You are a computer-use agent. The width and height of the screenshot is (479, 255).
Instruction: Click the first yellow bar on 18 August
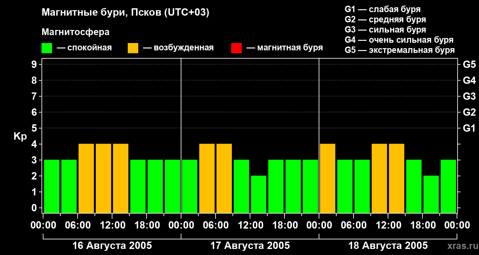tap(328, 178)
